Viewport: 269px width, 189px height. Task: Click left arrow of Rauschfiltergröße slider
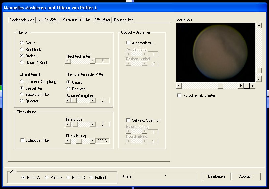(68, 100)
